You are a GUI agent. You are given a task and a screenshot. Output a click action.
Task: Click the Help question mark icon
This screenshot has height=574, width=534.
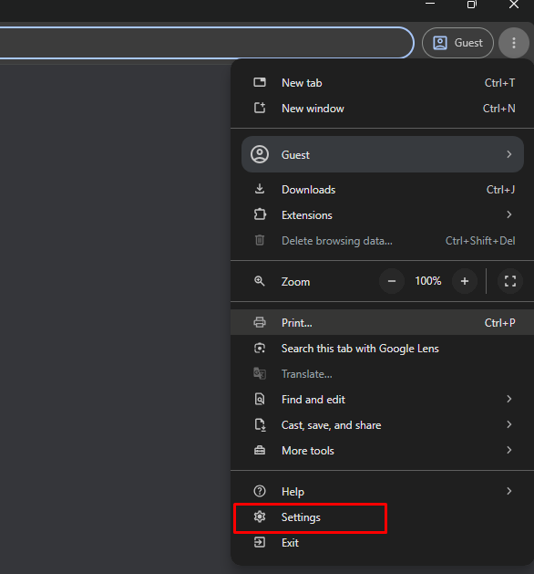[x=260, y=491]
